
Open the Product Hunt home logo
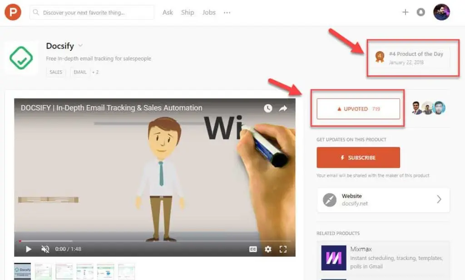tap(13, 12)
